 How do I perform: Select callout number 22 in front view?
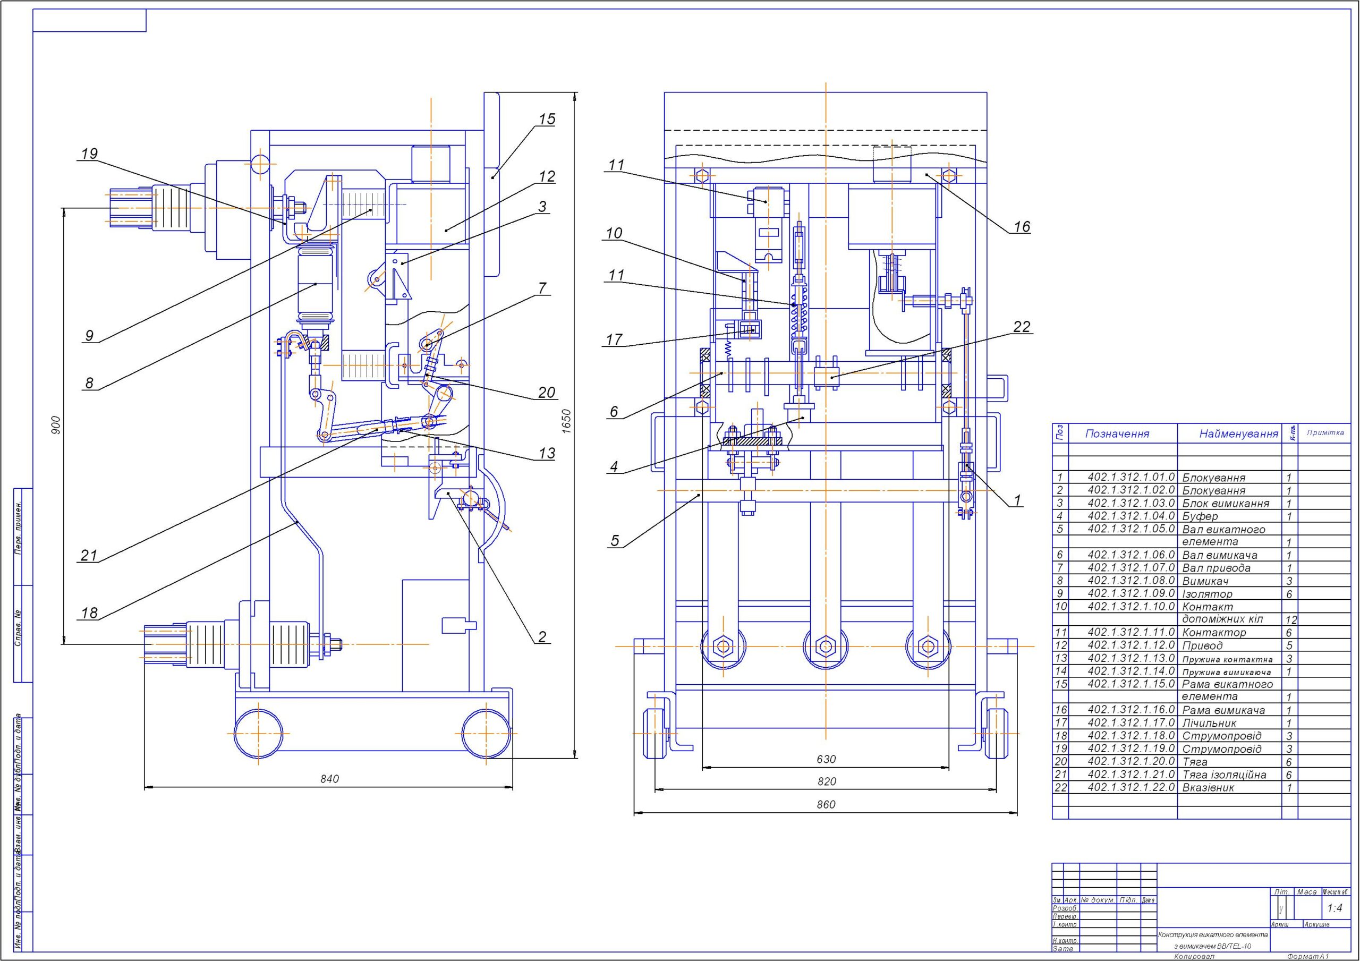(1022, 327)
